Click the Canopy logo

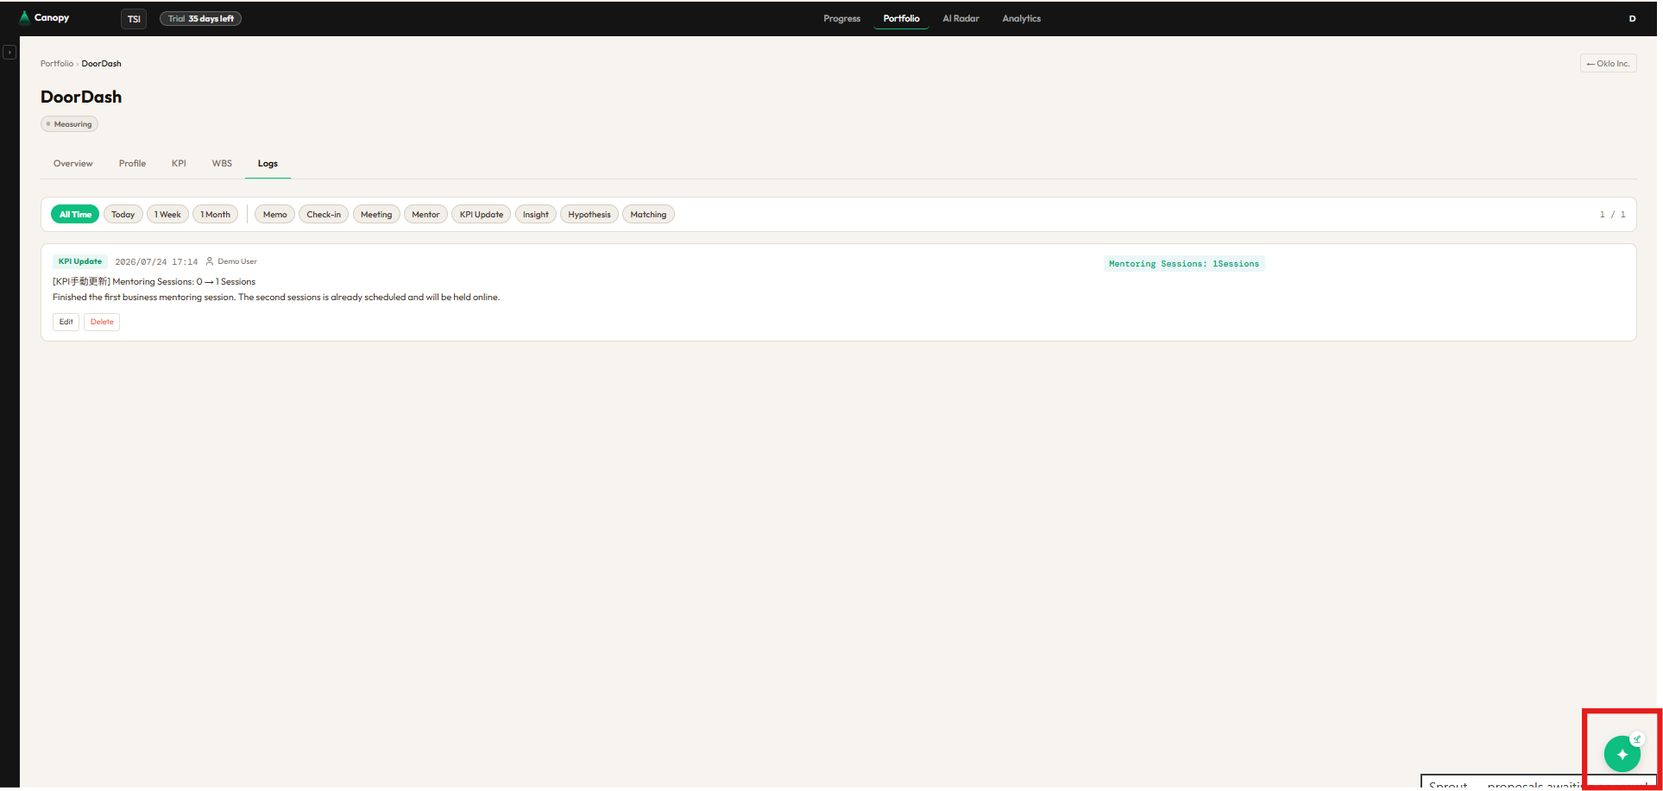click(44, 17)
